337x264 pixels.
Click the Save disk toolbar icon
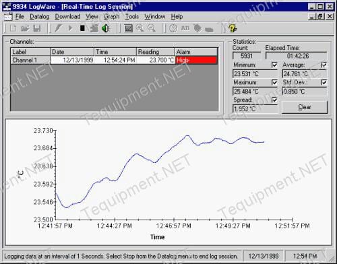point(37,28)
